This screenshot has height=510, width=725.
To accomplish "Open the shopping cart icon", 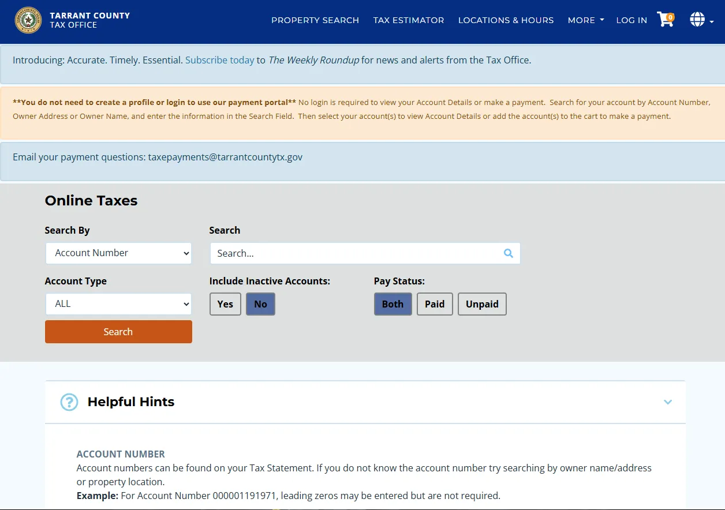I will click(x=666, y=20).
